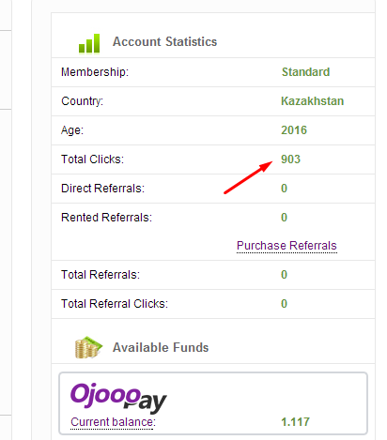The height and width of the screenshot is (440, 387).
Task: Click the gold coins funds icon
Action: [88, 347]
